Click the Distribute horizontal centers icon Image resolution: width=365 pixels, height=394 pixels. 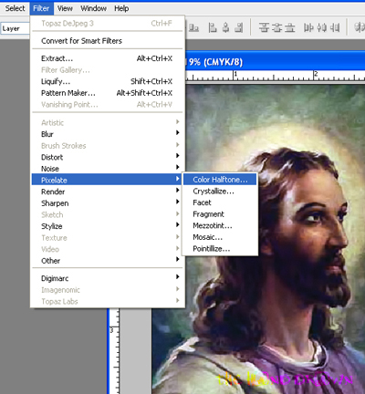[321, 28]
